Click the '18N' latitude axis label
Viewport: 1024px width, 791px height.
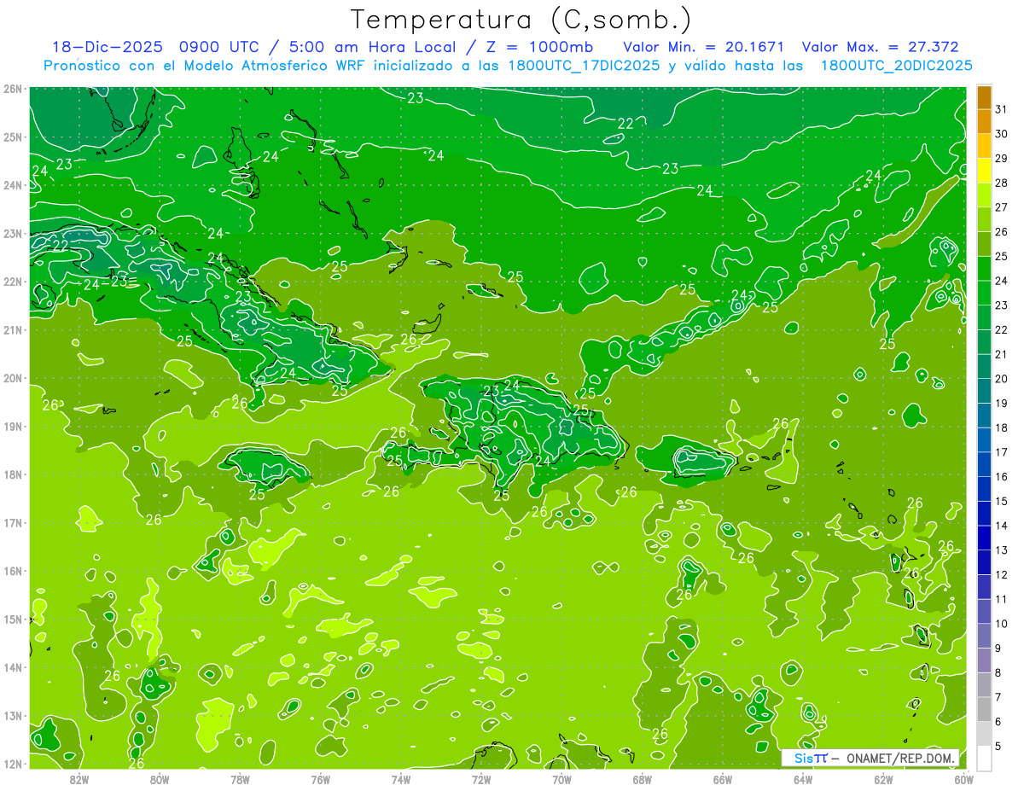[x=13, y=474]
